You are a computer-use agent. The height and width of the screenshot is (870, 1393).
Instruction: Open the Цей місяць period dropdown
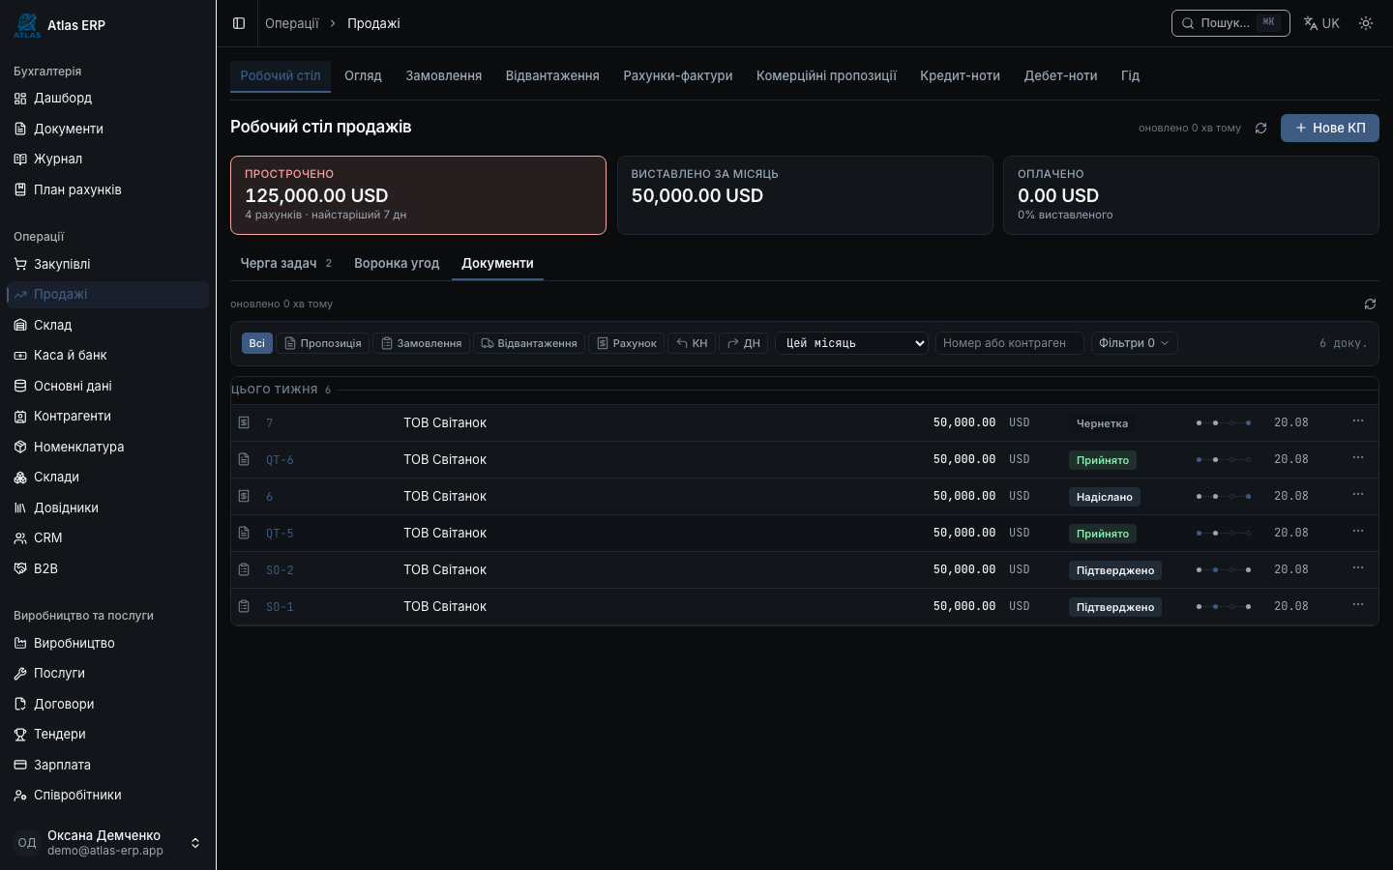tap(852, 343)
